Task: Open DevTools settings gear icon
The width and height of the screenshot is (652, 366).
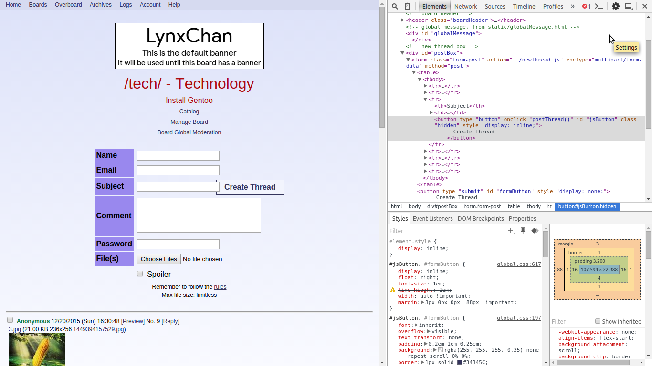Action: (616, 6)
